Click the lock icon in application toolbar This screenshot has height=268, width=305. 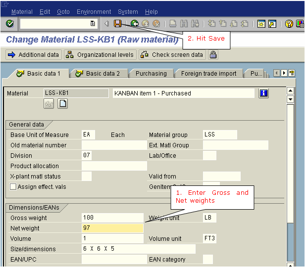pyautogui.click(x=213, y=55)
